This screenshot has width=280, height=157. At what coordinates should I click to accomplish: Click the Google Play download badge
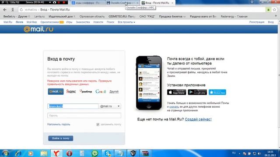[197, 92]
